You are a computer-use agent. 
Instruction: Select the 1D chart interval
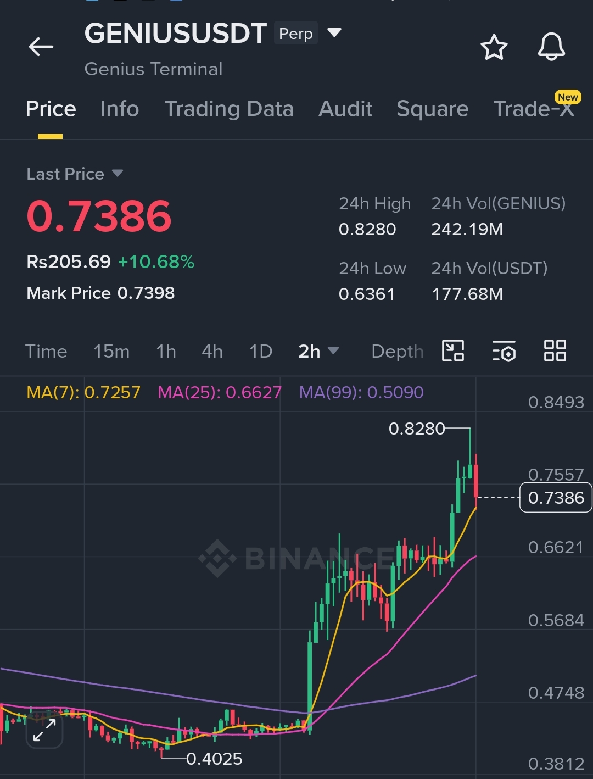click(261, 351)
